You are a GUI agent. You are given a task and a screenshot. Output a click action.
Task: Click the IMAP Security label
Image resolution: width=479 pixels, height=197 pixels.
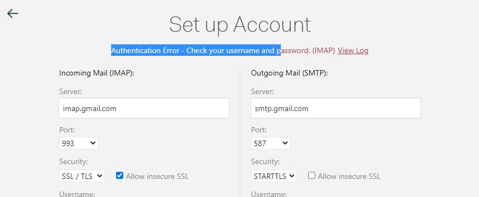click(73, 161)
